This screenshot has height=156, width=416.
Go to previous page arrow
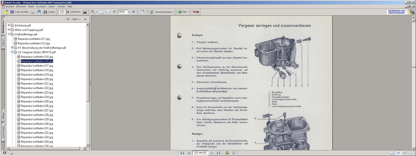(188, 153)
